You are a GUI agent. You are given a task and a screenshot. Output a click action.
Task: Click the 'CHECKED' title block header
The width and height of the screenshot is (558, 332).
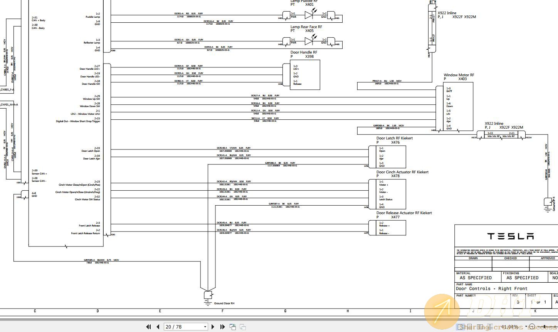(511, 258)
